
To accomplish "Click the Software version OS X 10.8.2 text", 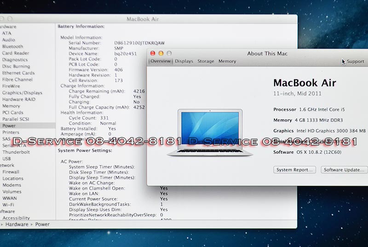I will 319,152.
